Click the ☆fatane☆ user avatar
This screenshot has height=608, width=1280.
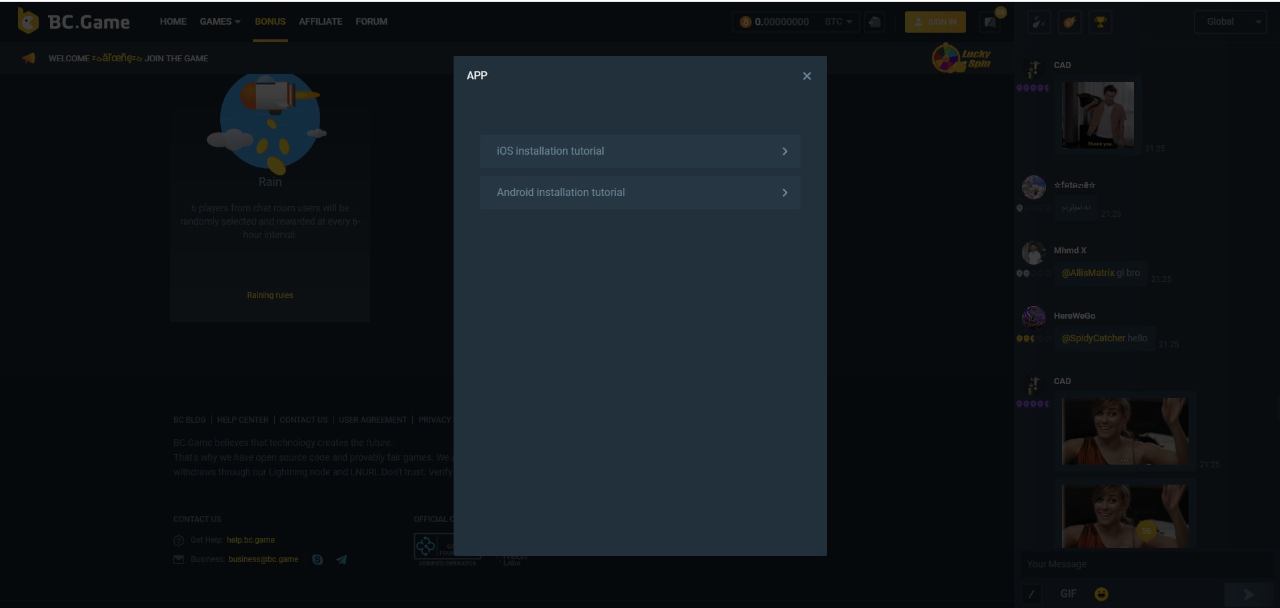click(1034, 187)
